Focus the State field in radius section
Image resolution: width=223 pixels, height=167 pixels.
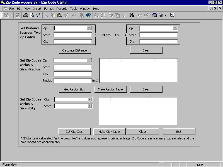tap(73, 67)
